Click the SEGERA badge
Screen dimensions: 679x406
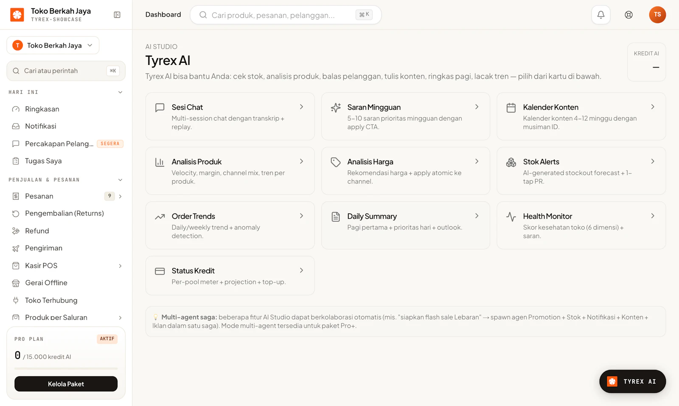110,143
